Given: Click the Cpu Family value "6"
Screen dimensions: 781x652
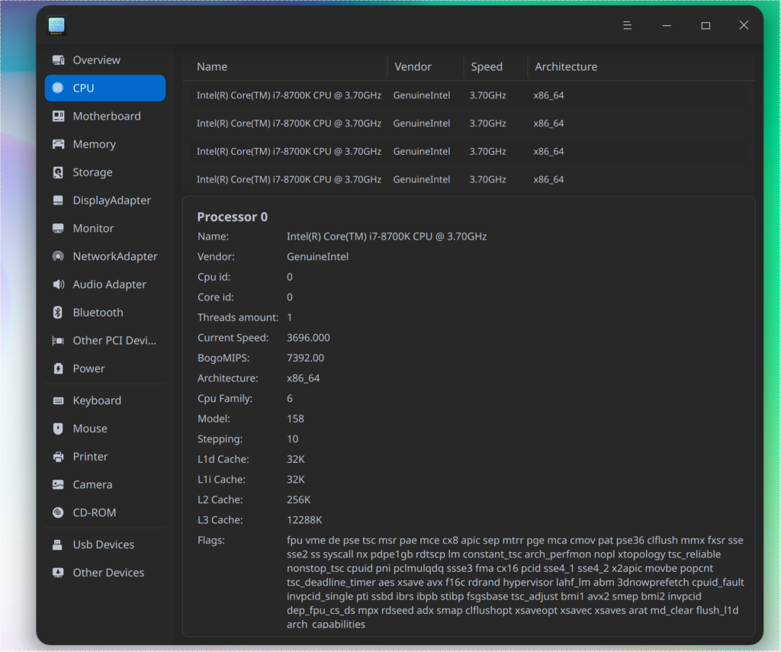Looking at the screenshot, I should (289, 399).
